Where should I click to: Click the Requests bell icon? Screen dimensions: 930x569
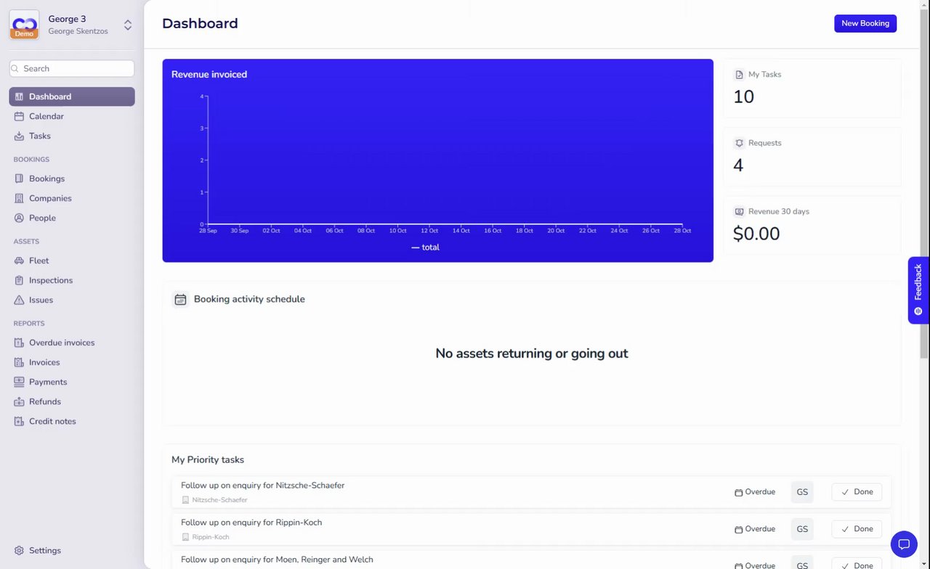coord(739,143)
